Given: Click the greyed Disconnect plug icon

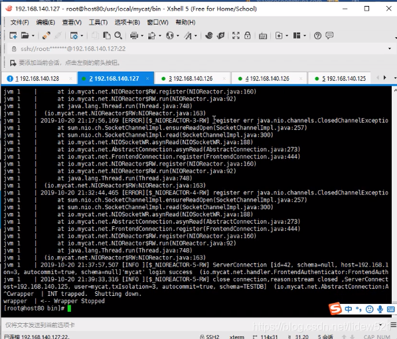Looking at the screenshot, I should point(58,36).
